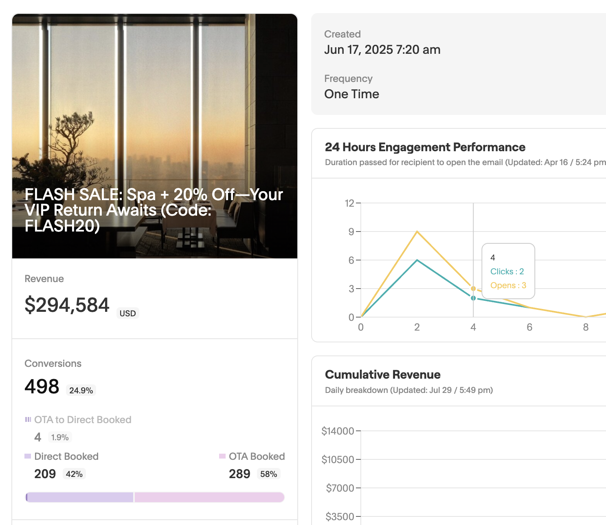Click the Clicks : 2 tooltip entry
The height and width of the screenshot is (525, 606).
coord(507,271)
